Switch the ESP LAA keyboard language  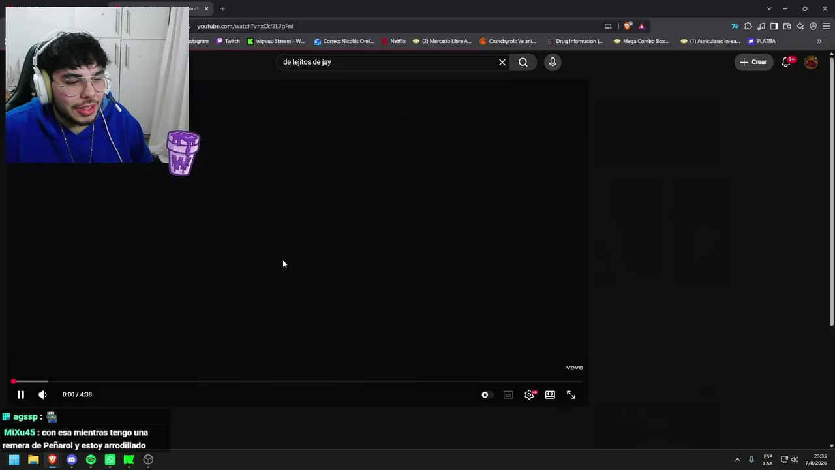pos(768,460)
